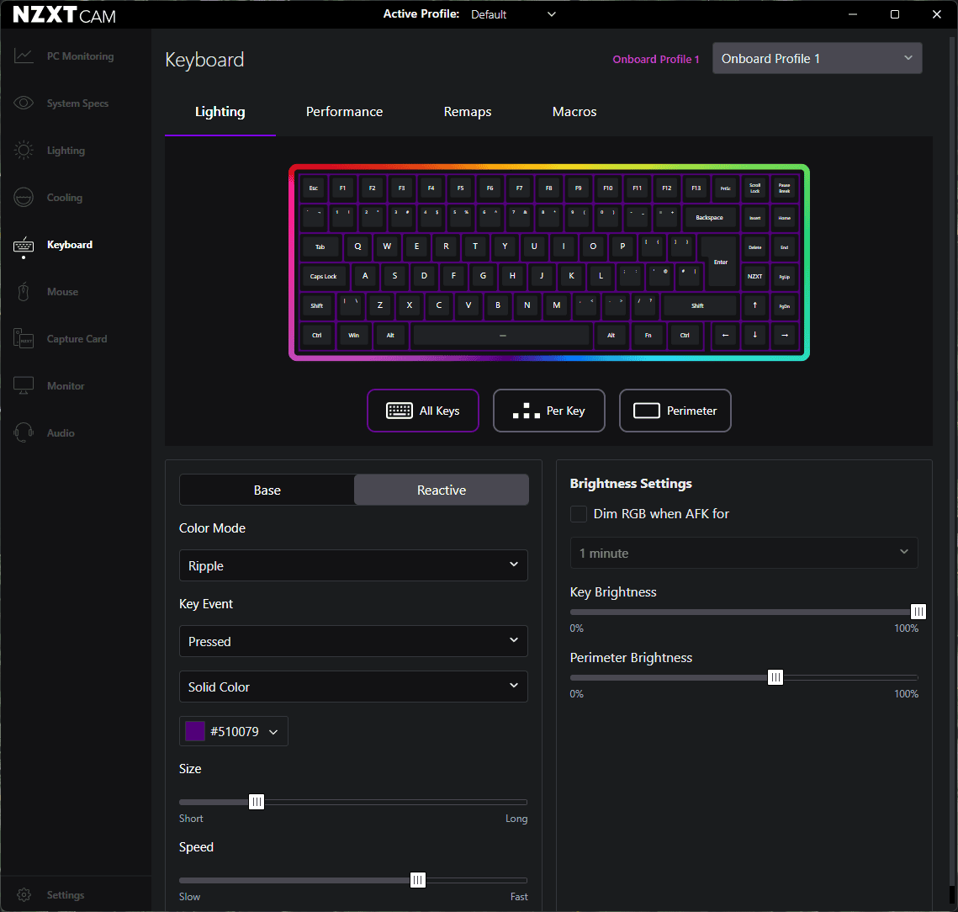Expand the Solid Color dropdown
Image resolution: width=958 pixels, height=912 pixels.
click(353, 687)
